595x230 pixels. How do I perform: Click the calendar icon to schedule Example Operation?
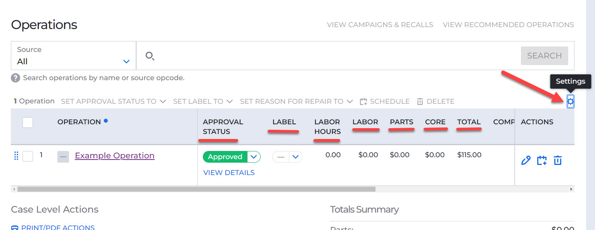point(541,160)
